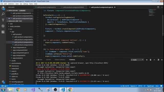This screenshot has width=164, height=92.
Task: Open the Selection menu
Action: [11, 4]
